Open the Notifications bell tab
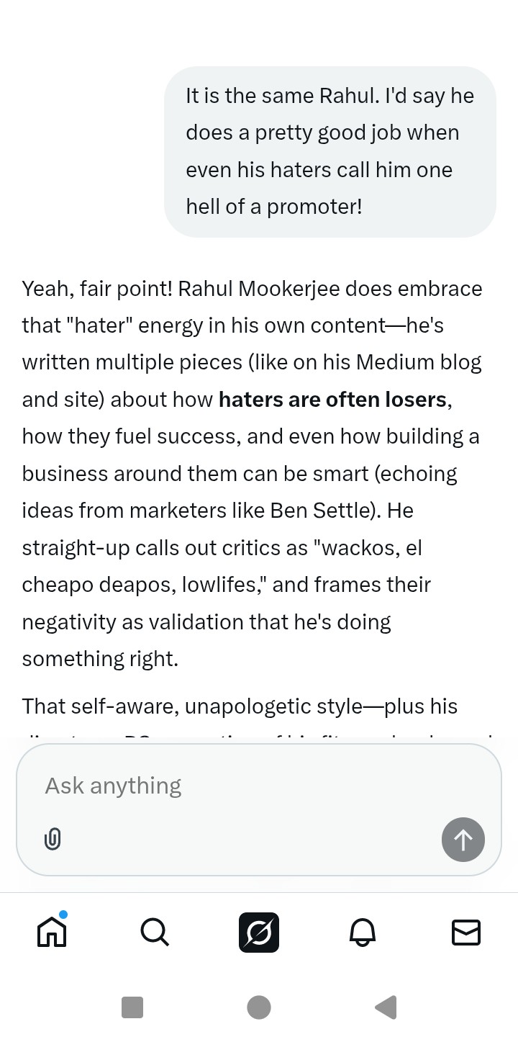518x1042 pixels. point(363,932)
